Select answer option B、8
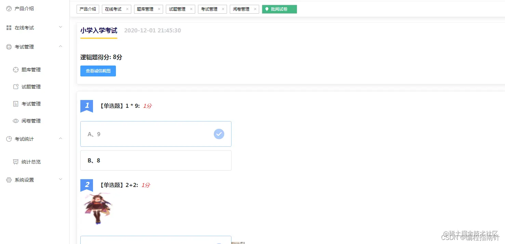The image size is (505, 244). point(156,160)
